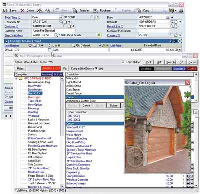Click the Copy toolbar icon
The height and width of the screenshot is (194, 200).
(x=139, y=11)
